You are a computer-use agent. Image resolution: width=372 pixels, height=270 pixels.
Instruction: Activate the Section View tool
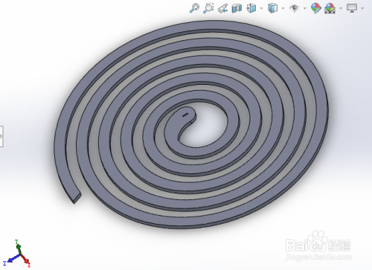[x=237, y=8]
